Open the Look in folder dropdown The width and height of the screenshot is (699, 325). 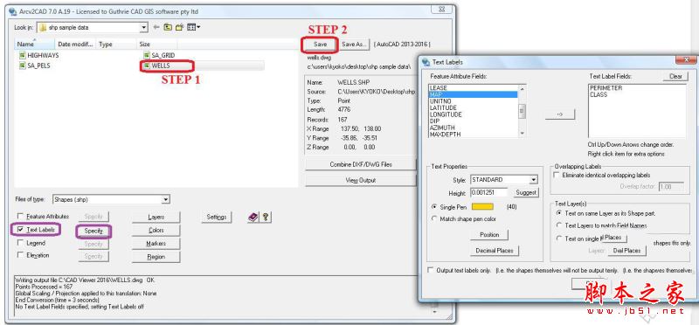pyautogui.click(x=143, y=28)
